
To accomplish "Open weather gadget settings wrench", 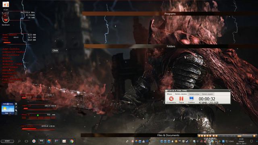I will (16, 110).
